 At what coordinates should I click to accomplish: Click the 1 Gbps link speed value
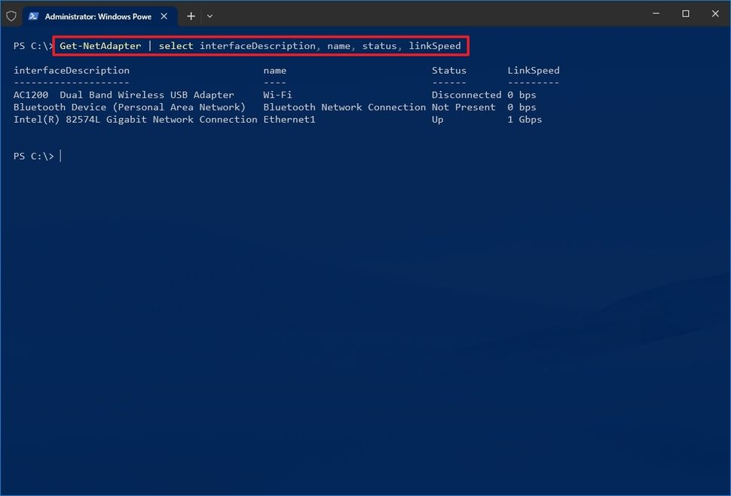coord(524,119)
